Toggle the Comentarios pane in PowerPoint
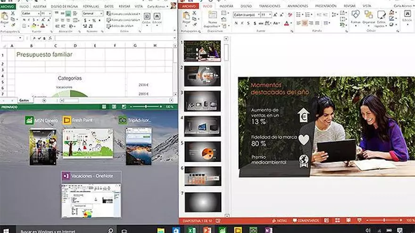This screenshot has width=415, height=233. [x=305, y=220]
